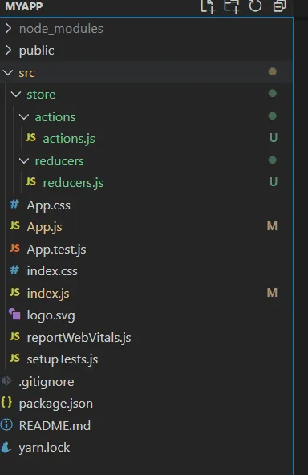Refresh the Explorer file tree
Viewport: 308px width, 475px height.
[255, 6]
